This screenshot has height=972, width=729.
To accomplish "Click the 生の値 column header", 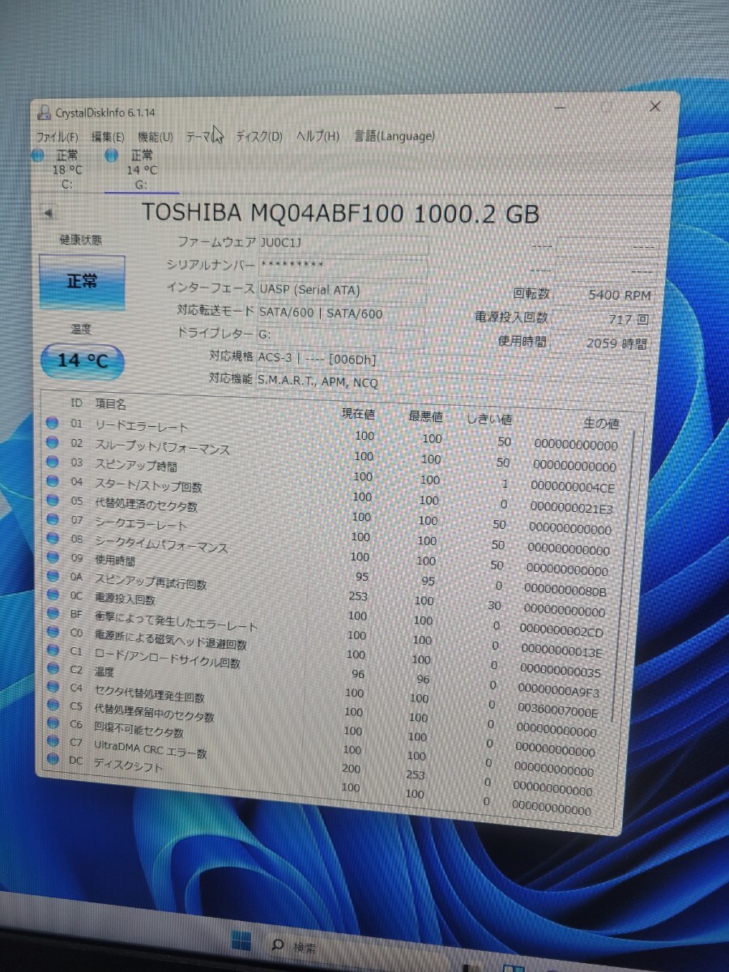I will [x=601, y=424].
